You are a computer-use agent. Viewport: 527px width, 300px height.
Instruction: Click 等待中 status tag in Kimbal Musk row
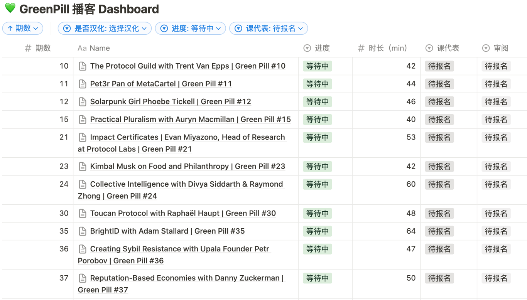click(x=318, y=167)
